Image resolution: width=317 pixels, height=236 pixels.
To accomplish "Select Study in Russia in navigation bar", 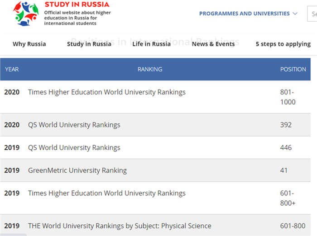I will coord(89,44).
